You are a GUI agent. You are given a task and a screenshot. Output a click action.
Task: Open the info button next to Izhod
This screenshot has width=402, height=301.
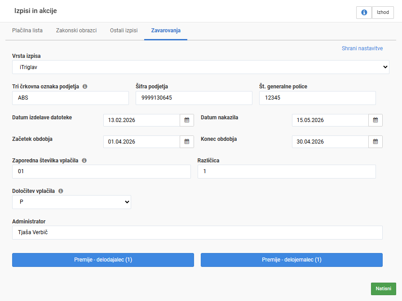click(x=364, y=12)
